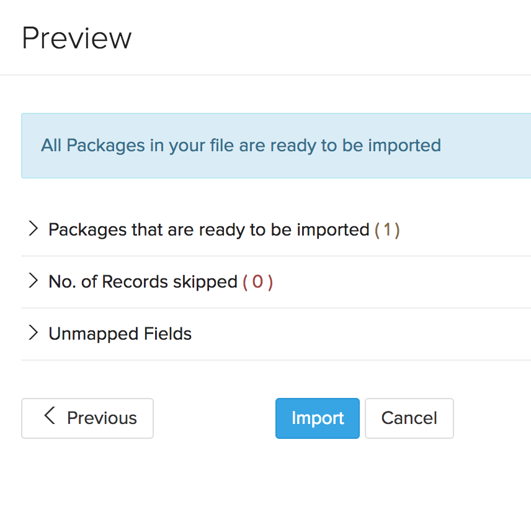Click the Import button
The image size is (531, 512).
click(x=317, y=418)
